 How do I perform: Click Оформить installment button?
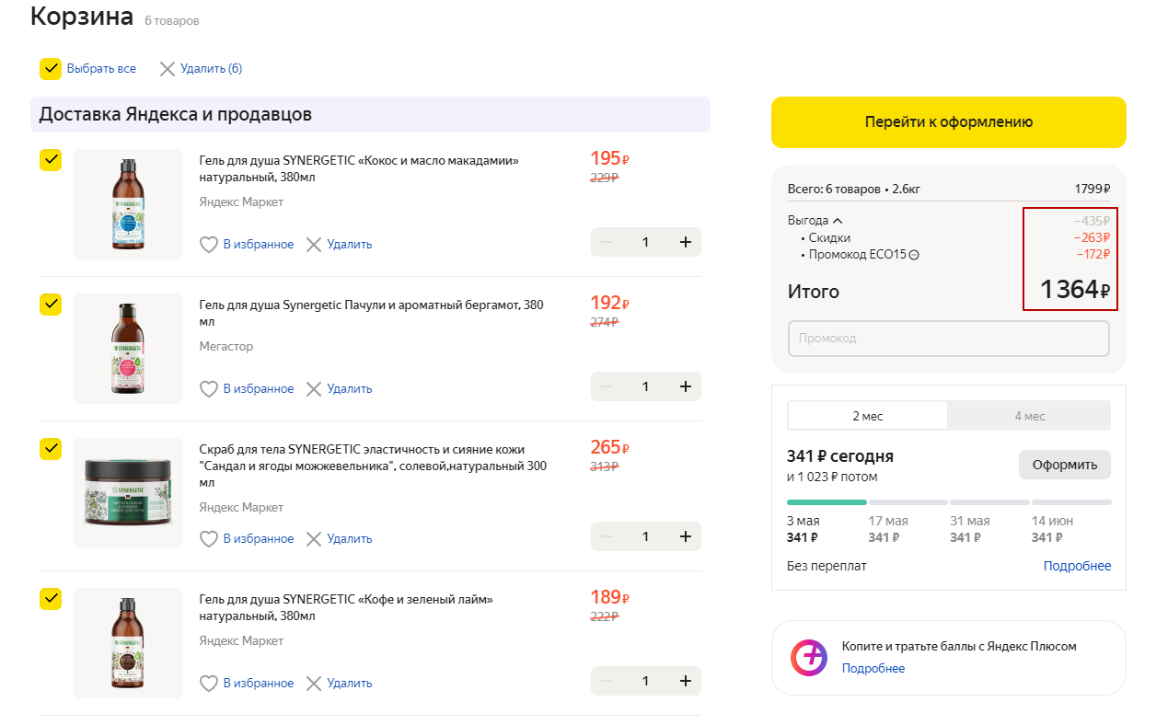(x=1064, y=465)
